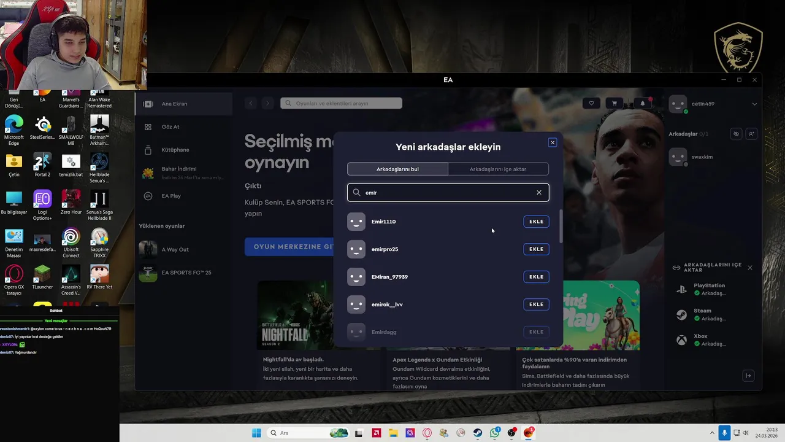Viewport: 785px width, 442px height.
Task: Close the Yeni arkadaşlar ekleyin dialog
Action: (552, 142)
